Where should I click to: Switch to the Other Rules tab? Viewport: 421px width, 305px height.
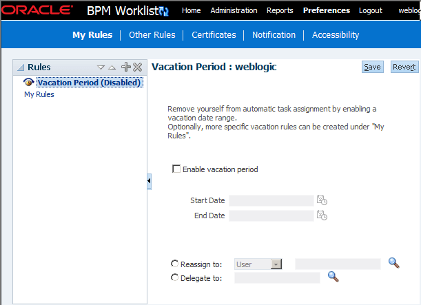[152, 35]
